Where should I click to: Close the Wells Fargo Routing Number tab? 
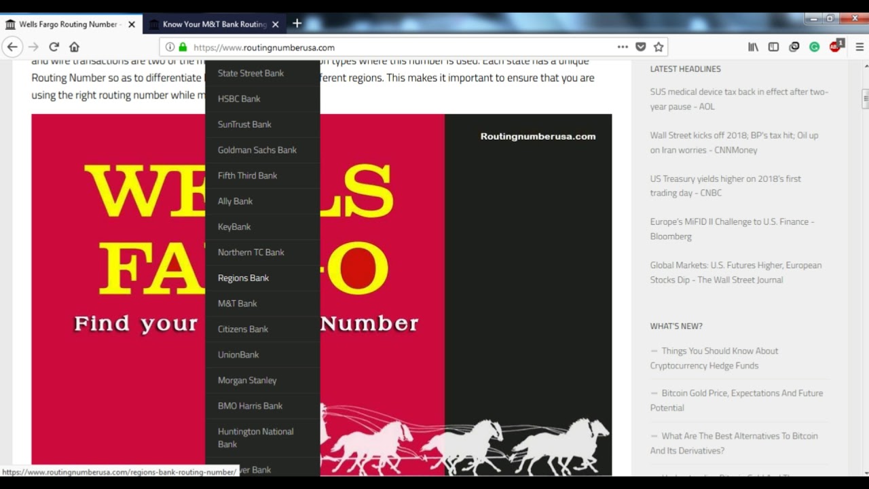click(132, 24)
